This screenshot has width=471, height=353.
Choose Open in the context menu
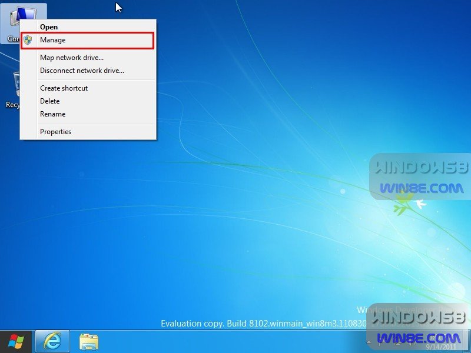pyautogui.click(x=88, y=27)
